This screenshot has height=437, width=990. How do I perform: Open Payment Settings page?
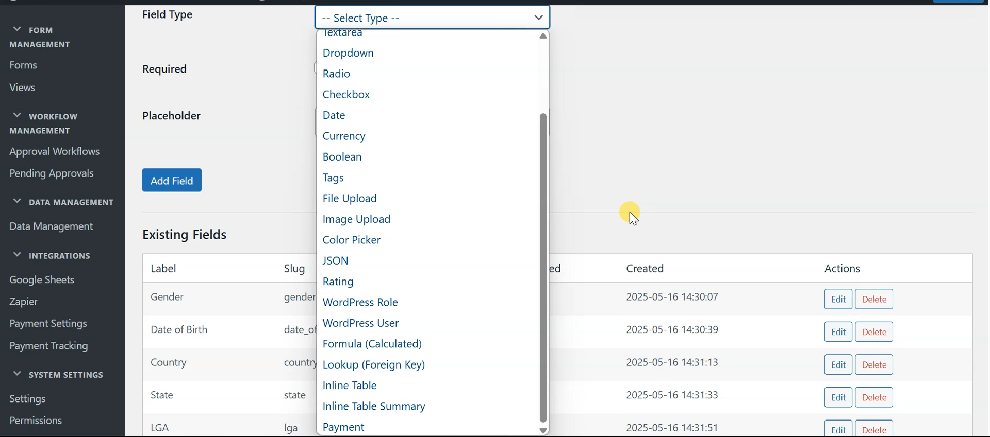pyautogui.click(x=48, y=324)
